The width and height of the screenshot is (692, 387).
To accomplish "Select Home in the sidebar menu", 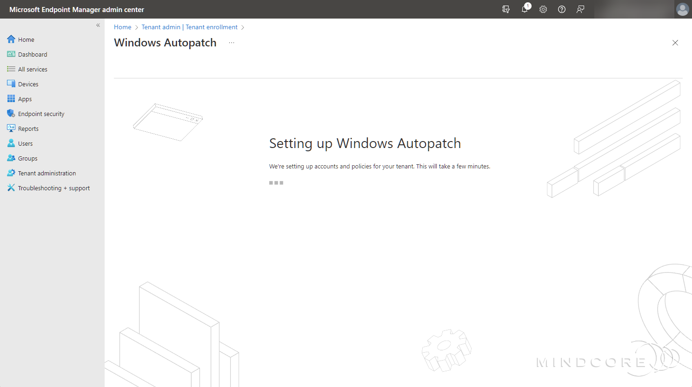I will pyautogui.click(x=26, y=39).
